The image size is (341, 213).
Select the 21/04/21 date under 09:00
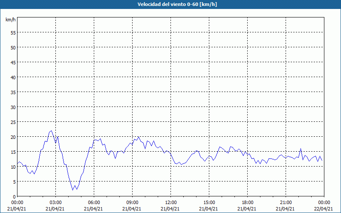pyautogui.click(x=132, y=209)
